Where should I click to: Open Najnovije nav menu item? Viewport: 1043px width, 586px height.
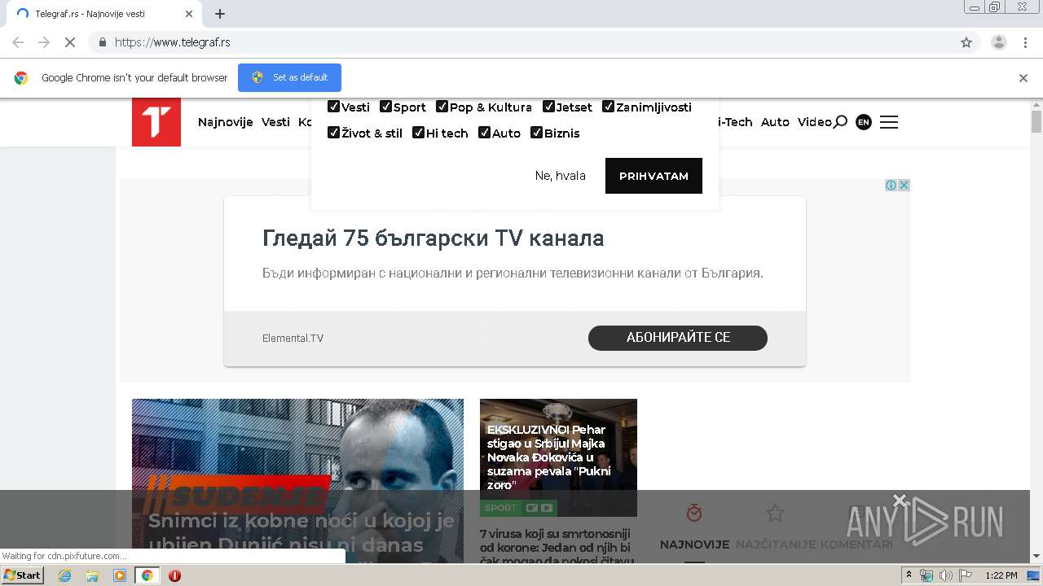[x=226, y=122]
